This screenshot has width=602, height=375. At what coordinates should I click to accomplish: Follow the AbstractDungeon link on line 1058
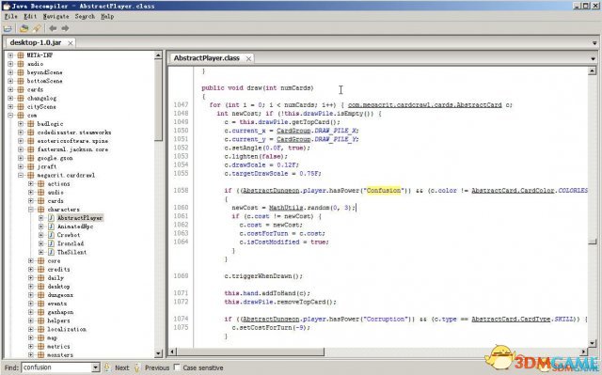pyautogui.click(x=271, y=190)
